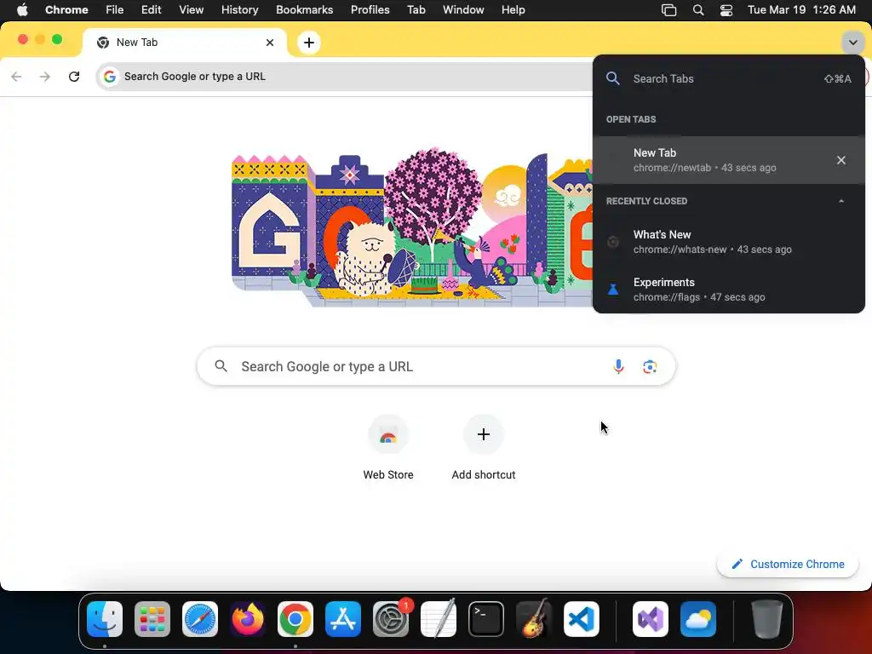Launch Terminal from the dock

[486, 619]
